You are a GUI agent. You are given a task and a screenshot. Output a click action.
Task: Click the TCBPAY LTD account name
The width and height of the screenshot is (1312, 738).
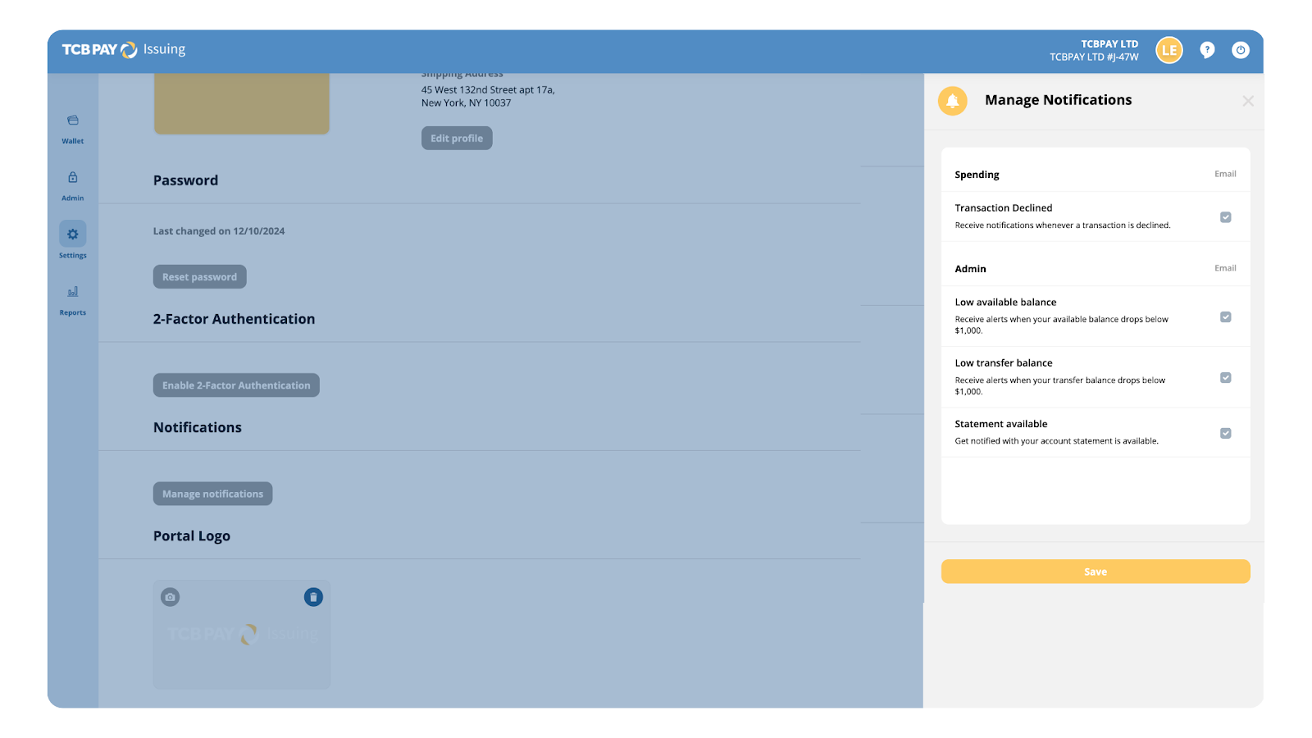1109,44
